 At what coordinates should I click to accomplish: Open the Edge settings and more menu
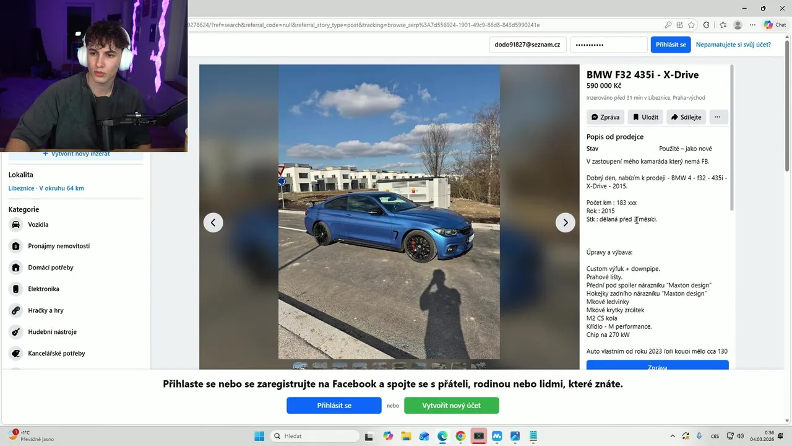[x=752, y=25]
